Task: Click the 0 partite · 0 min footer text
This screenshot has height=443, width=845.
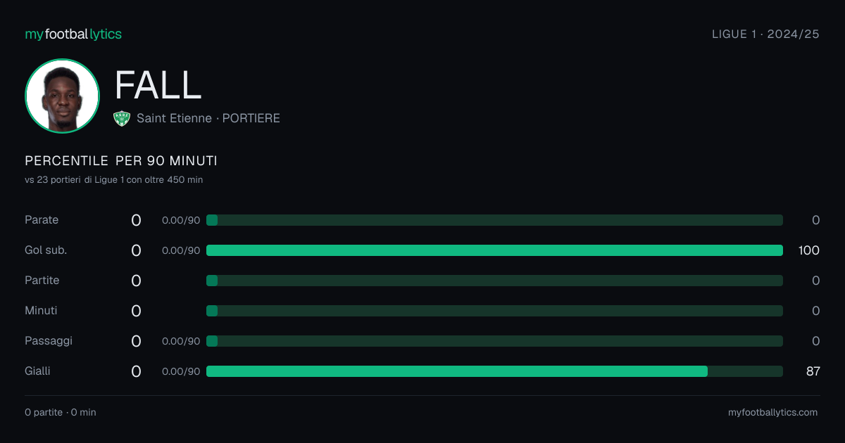Action: click(x=61, y=413)
